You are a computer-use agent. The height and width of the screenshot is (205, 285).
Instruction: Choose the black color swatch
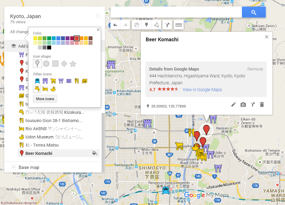49,48
